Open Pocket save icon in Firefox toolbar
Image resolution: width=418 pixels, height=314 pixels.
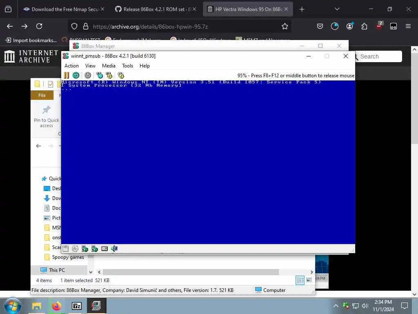click(320, 26)
